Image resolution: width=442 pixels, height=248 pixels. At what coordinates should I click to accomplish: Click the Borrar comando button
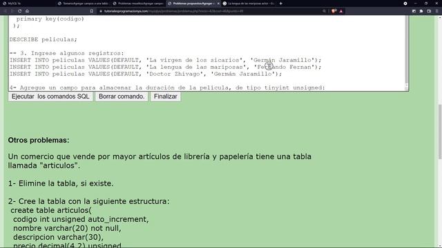coord(122,96)
